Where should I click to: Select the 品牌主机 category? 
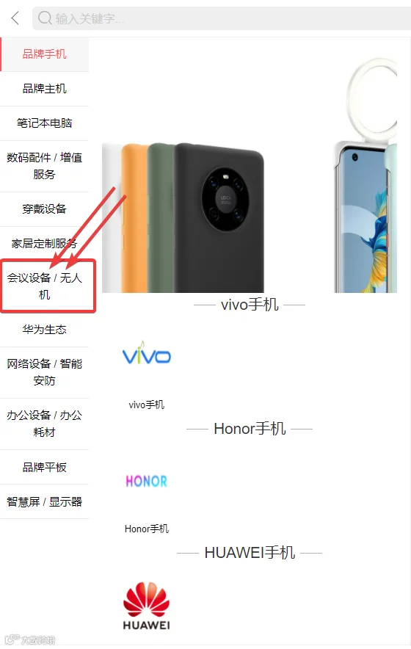coord(44,89)
